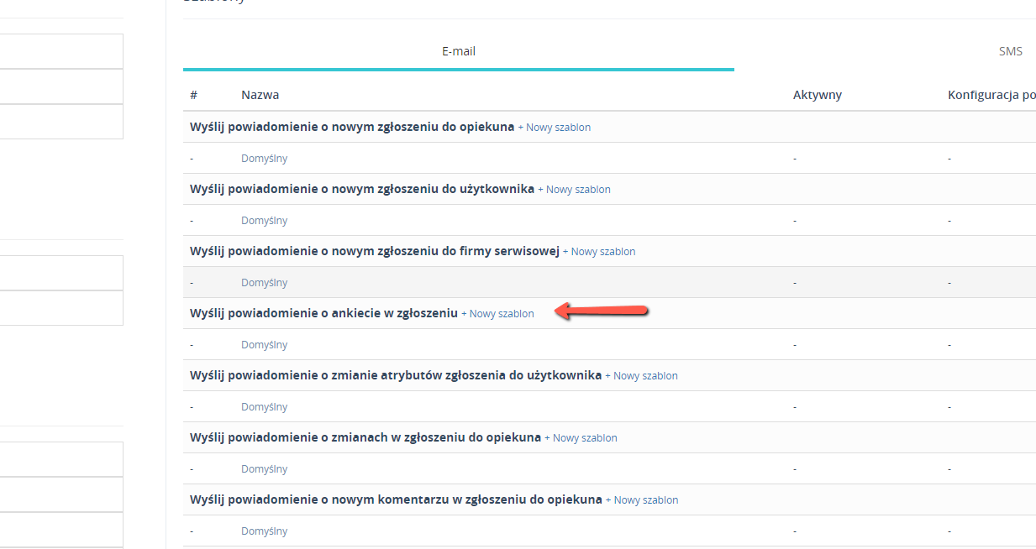Image resolution: width=1036 pixels, height=549 pixels.
Task: Click the '#' column header
Action: point(193,95)
